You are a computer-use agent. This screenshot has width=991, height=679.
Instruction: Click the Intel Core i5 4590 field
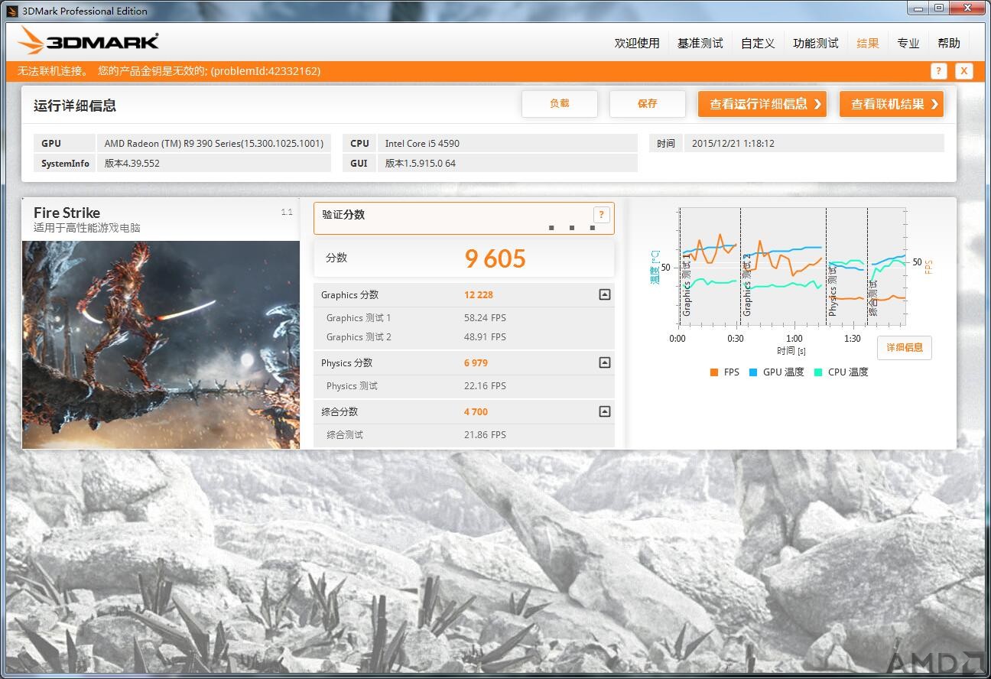[507, 143]
